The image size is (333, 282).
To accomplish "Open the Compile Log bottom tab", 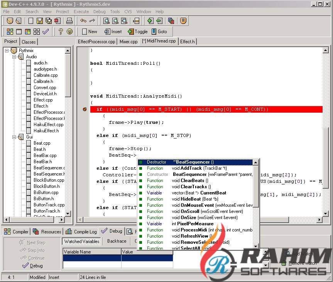I will tap(81, 232).
